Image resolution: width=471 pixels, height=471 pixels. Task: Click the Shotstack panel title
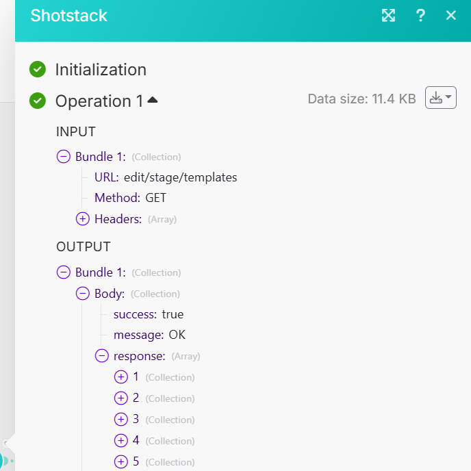(x=68, y=16)
